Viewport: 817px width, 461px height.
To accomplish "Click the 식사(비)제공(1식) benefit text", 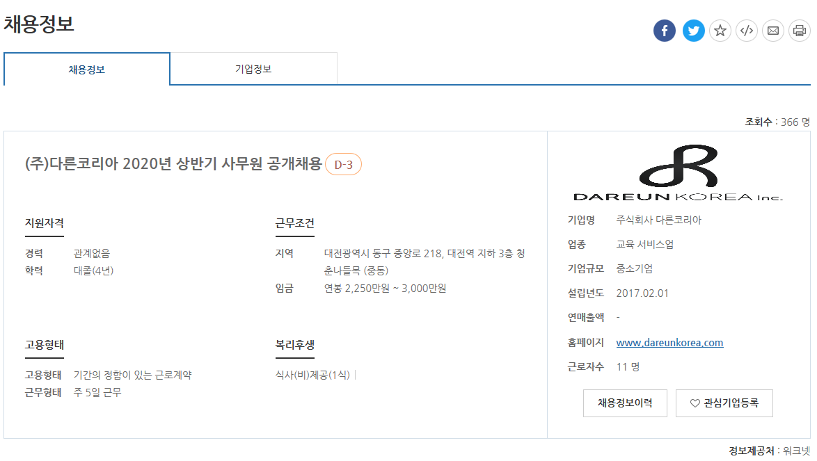I will coord(312,375).
